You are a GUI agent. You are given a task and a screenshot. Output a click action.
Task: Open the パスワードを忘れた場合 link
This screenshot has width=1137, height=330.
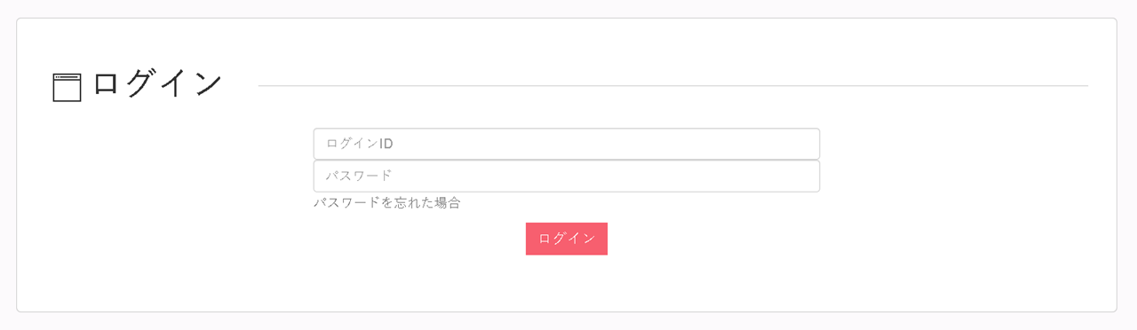387,203
